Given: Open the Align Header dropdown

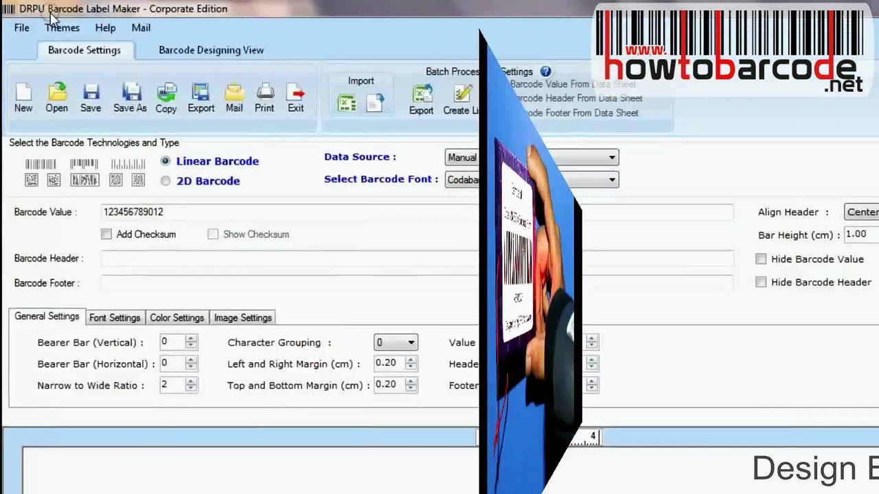Looking at the screenshot, I should (x=861, y=212).
